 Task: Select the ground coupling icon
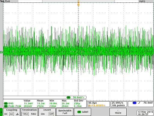click(x=17, y=114)
